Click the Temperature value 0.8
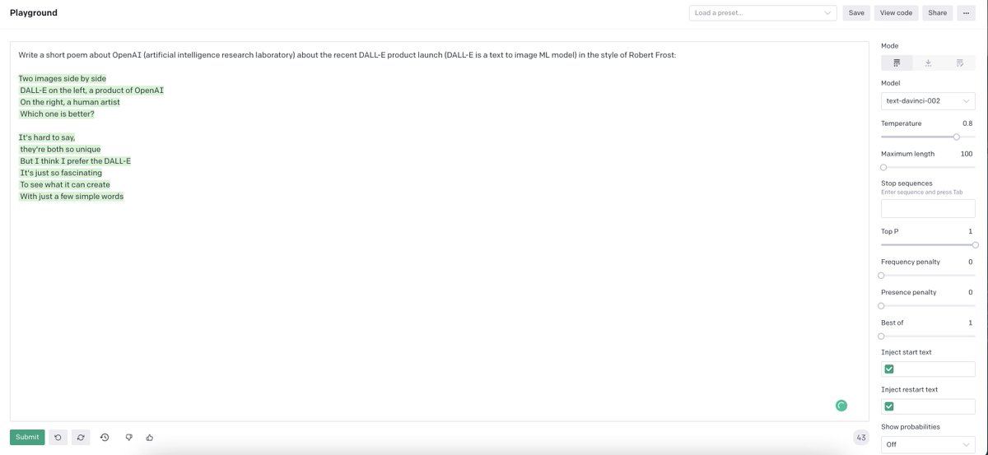The height and width of the screenshot is (455, 988). pyautogui.click(x=967, y=123)
